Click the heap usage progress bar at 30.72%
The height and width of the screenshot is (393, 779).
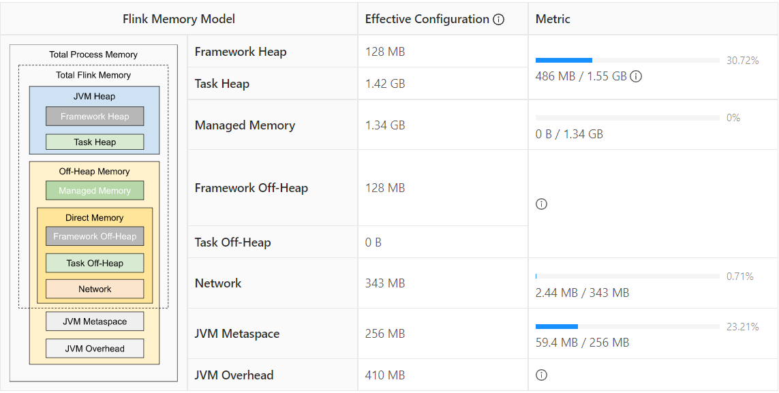[627, 61]
